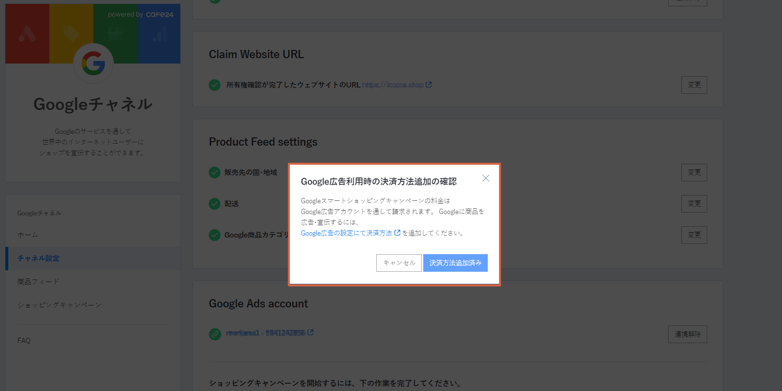782x391 pixels.
Task: Click 変更 button for 配送 row
Action: tap(694, 204)
